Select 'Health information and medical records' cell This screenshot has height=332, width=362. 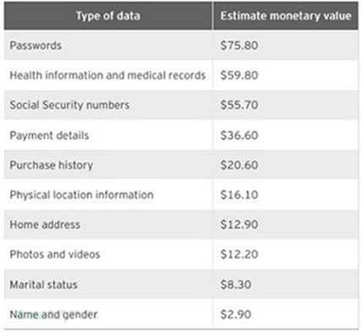107,75
